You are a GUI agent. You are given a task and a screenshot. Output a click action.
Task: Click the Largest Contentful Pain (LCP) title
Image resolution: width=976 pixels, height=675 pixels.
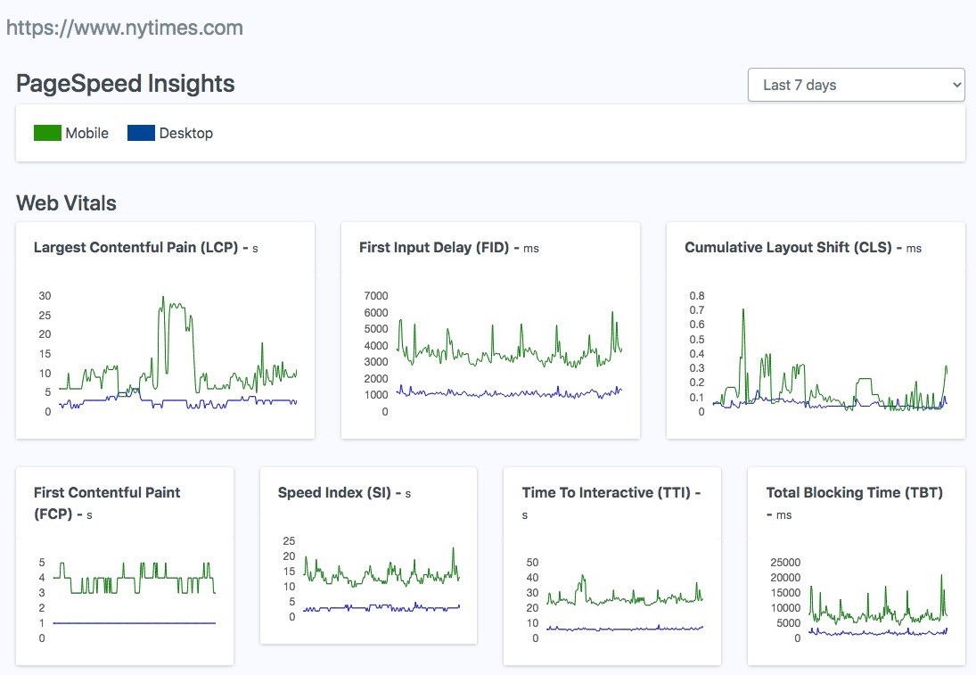click(140, 248)
